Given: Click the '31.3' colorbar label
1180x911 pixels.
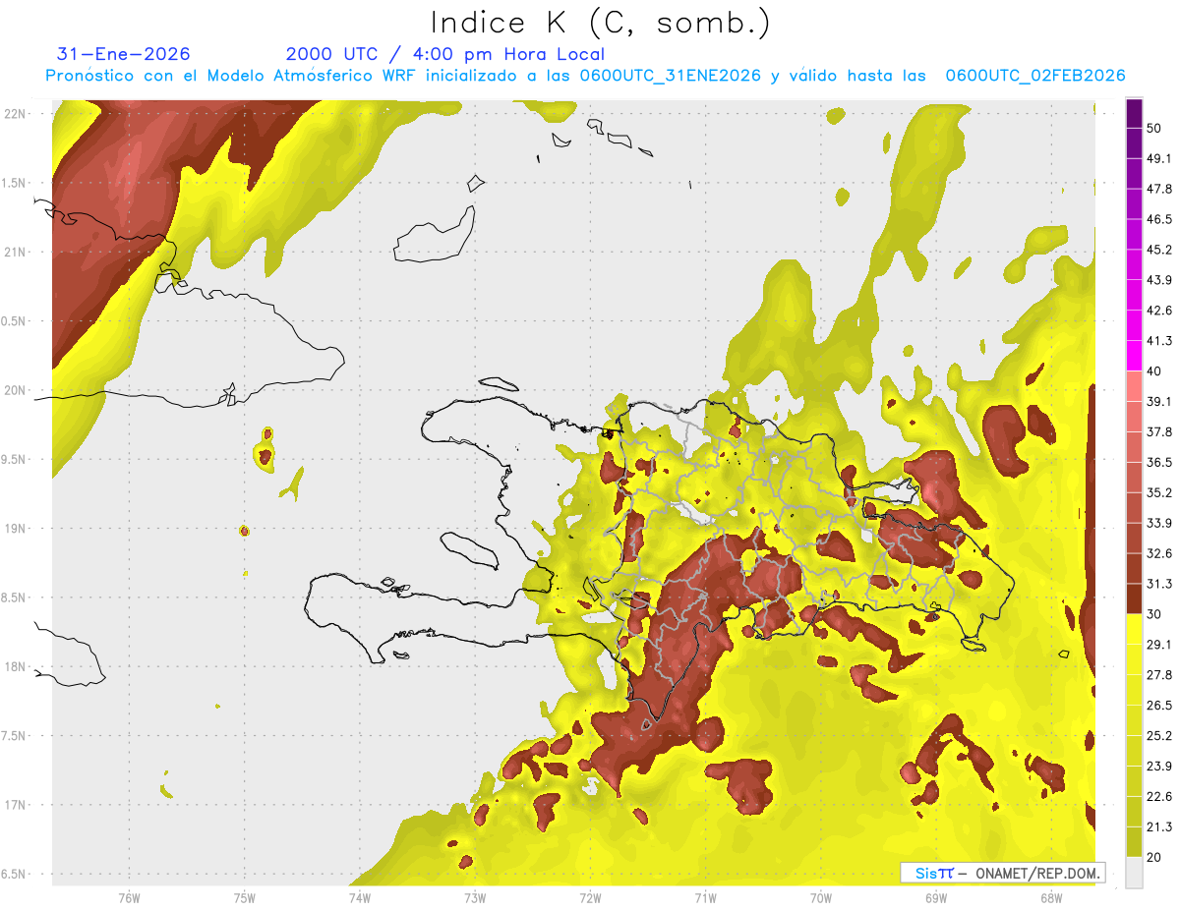Looking at the screenshot, I should (x=1159, y=584).
